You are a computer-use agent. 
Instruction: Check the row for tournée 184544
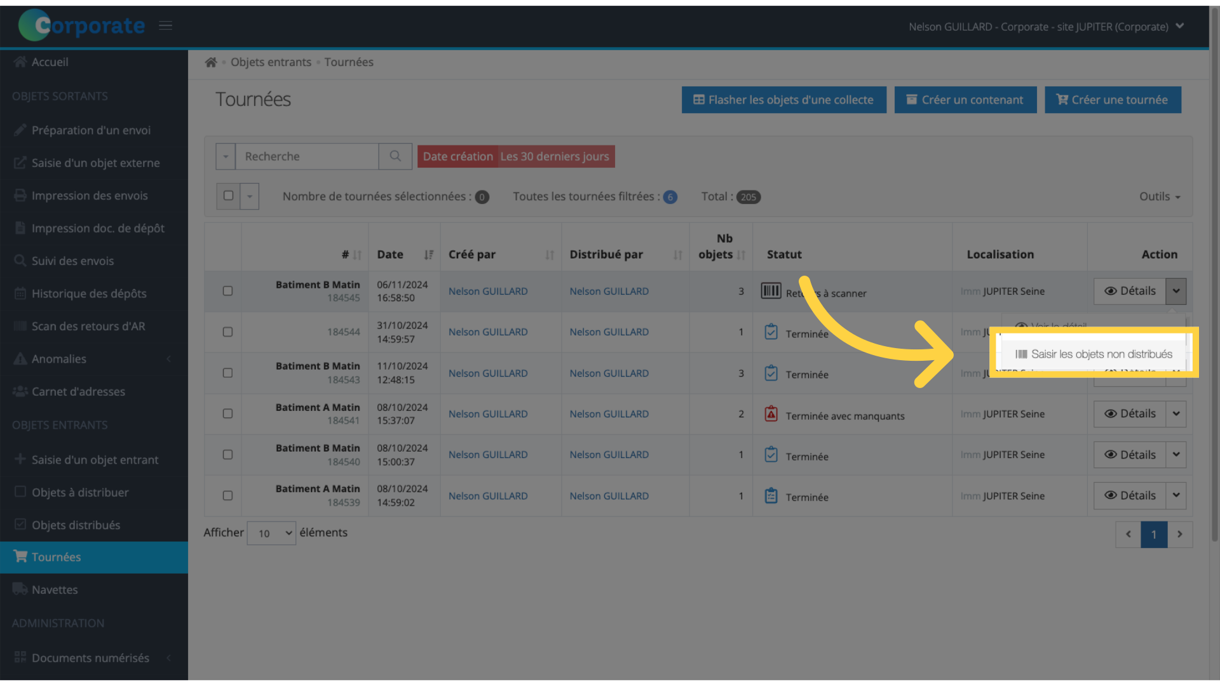tap(227, 332)
